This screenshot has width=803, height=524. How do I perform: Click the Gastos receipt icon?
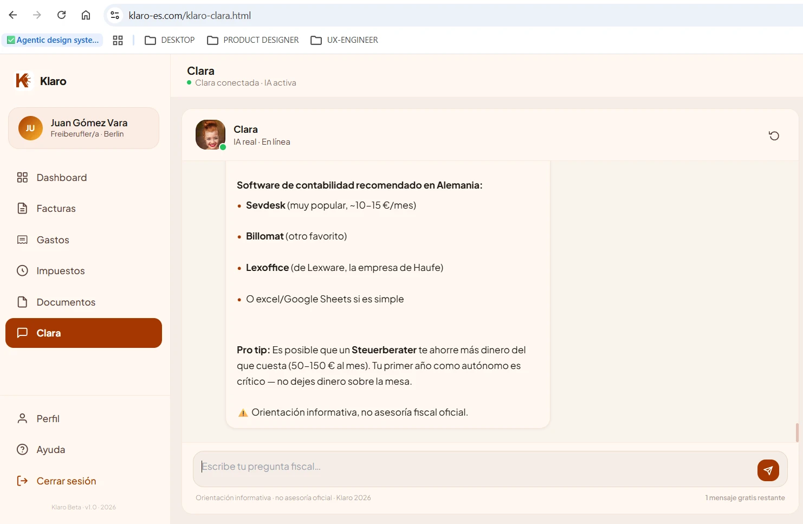pos(22,240)
